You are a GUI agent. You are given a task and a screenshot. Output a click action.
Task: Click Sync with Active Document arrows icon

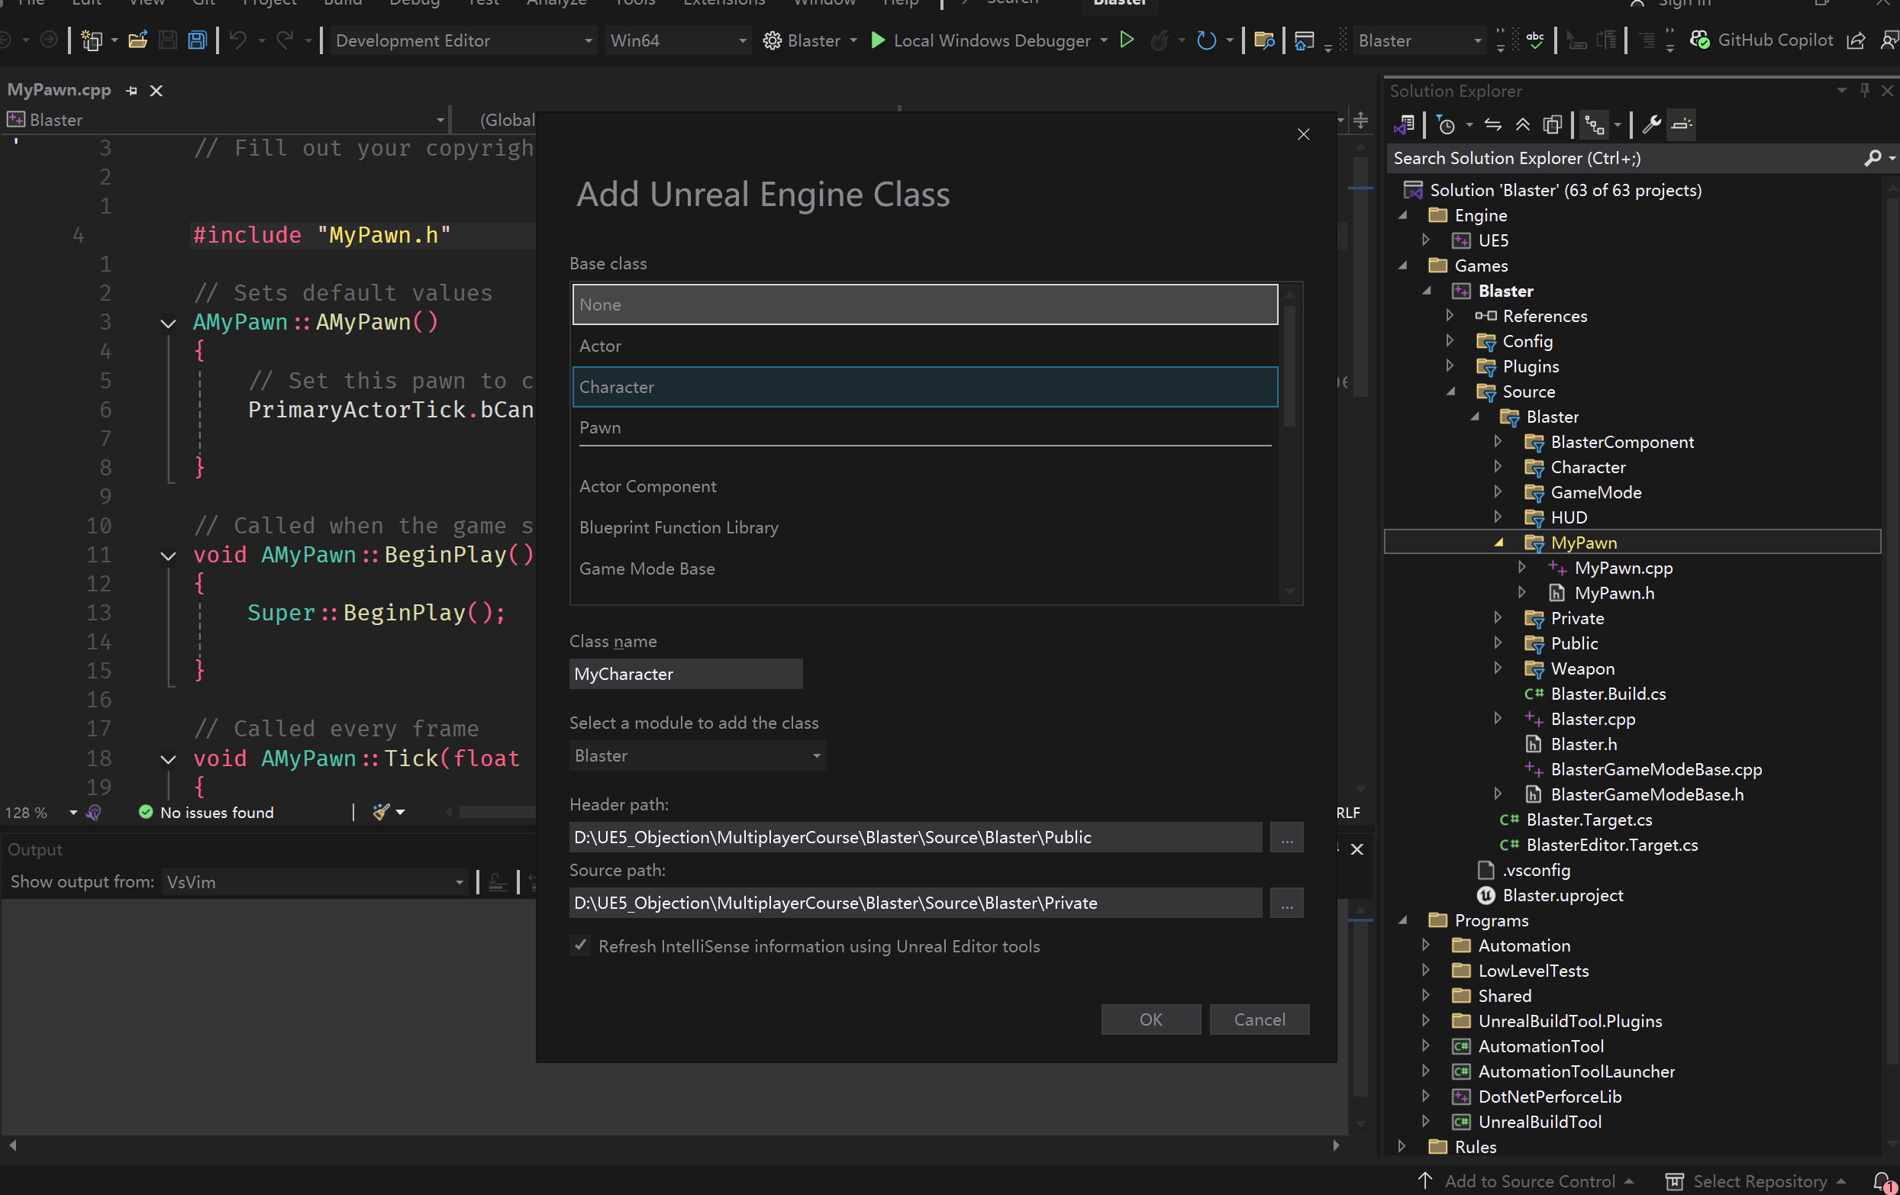(x=1492, y=124)
